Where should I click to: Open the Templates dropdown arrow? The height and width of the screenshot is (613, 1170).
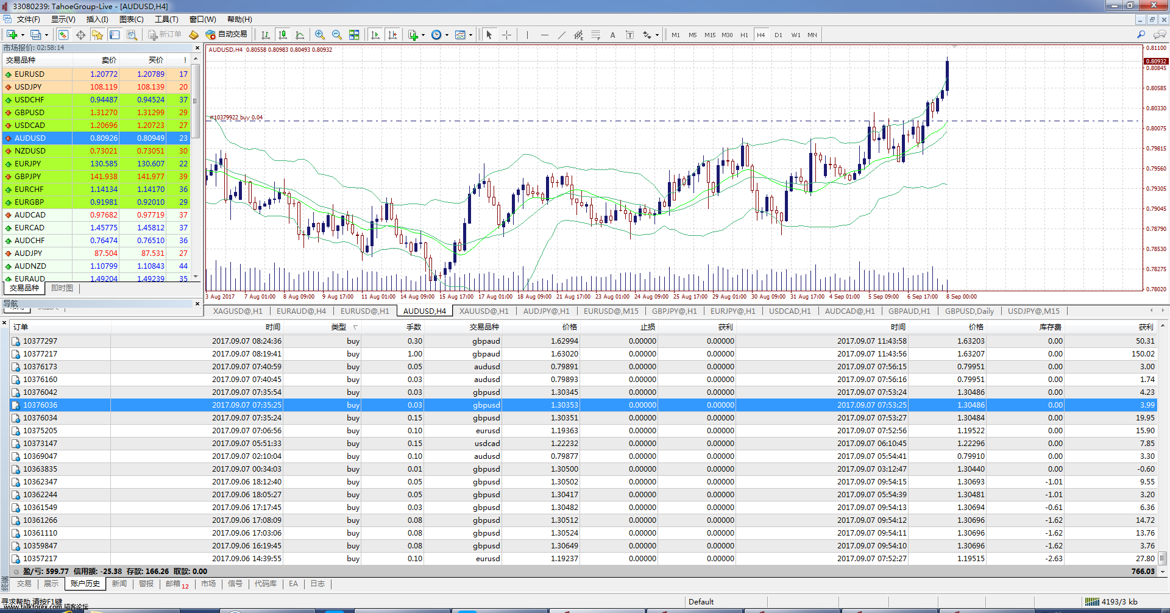470,35
